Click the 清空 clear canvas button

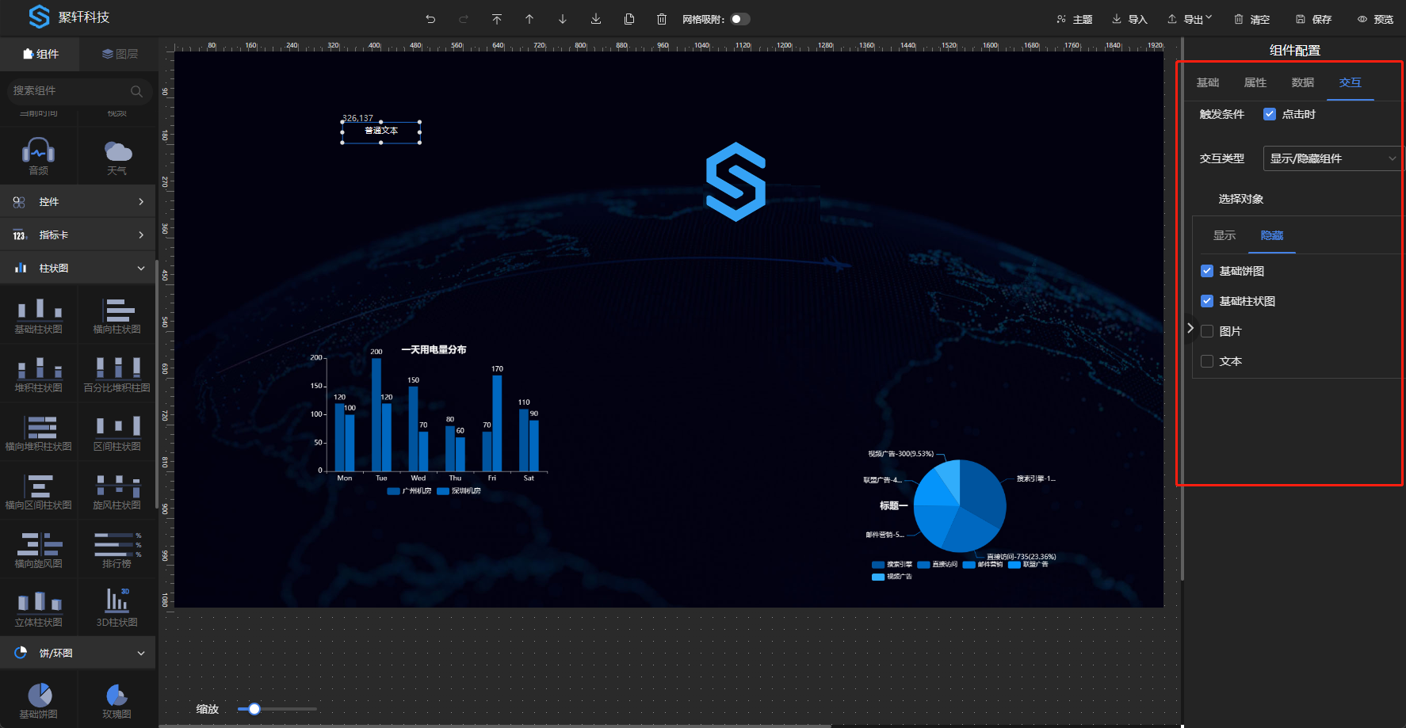[x=1251, y=19]
